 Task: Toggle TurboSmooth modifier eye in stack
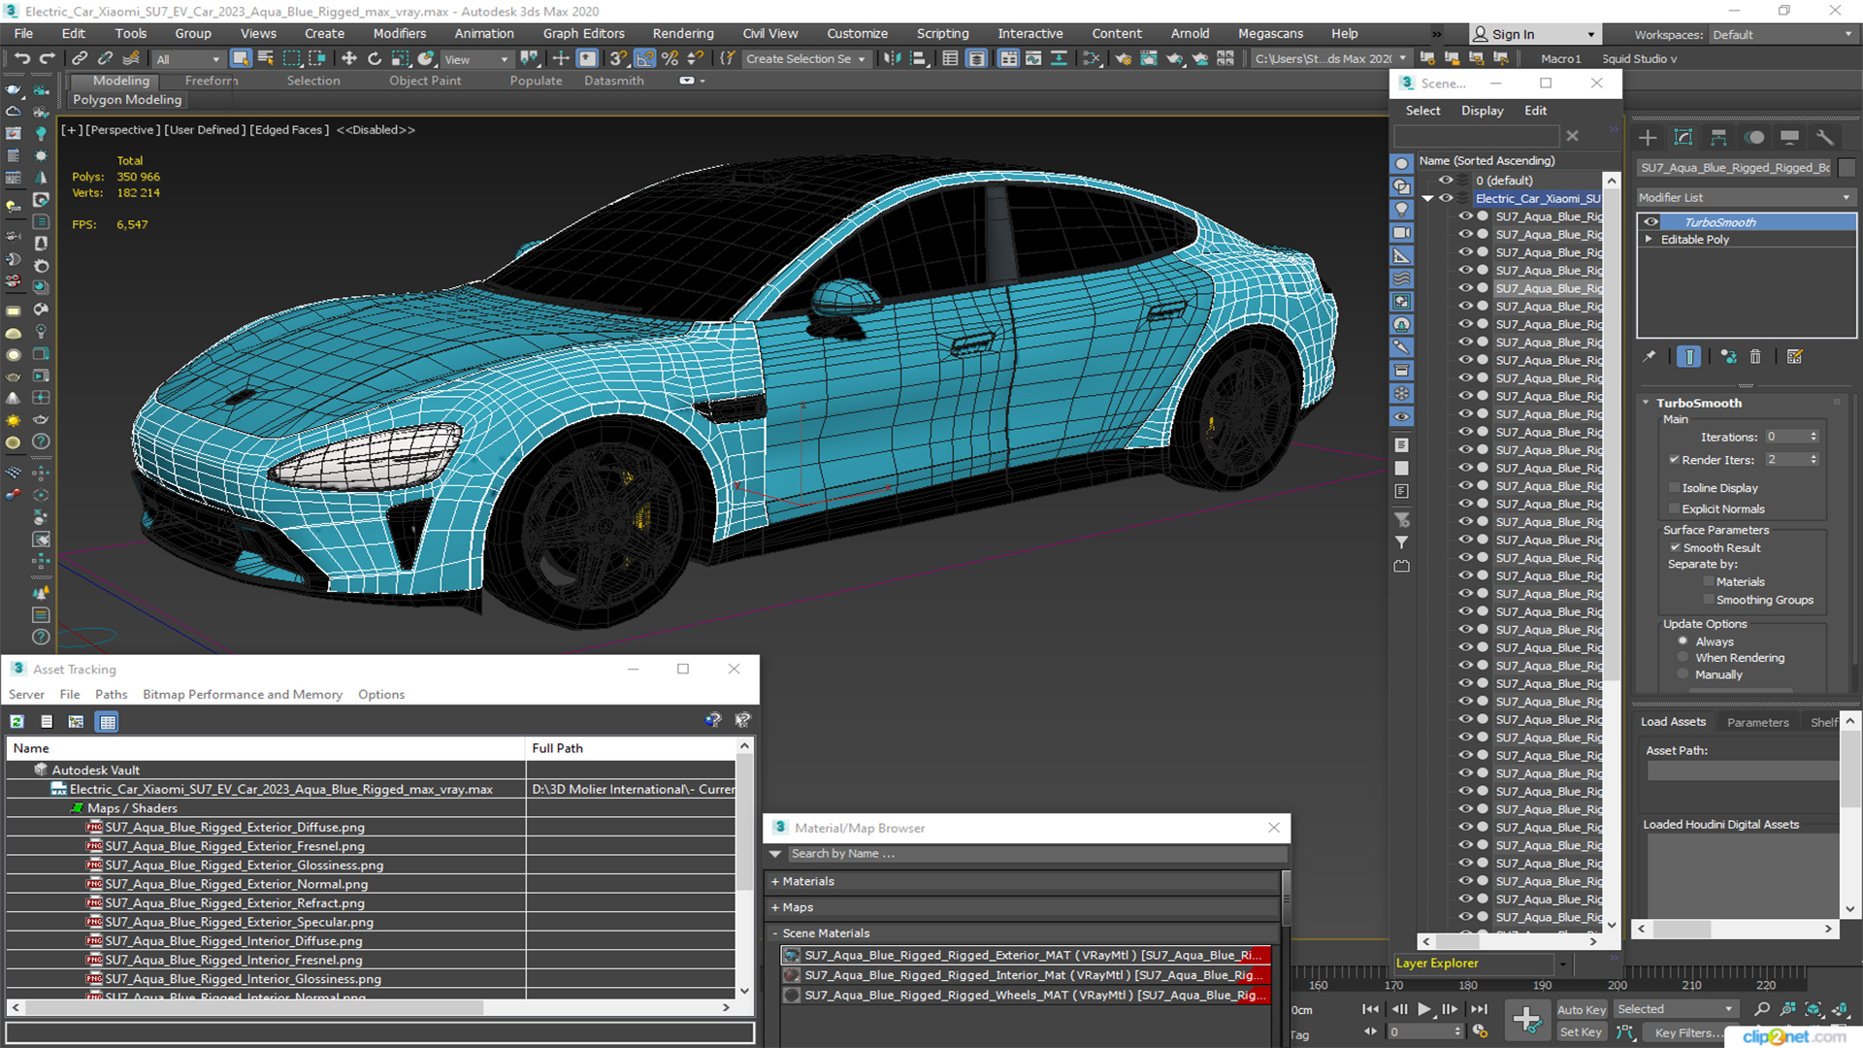pyautogui.click(x=1651, y=222)
